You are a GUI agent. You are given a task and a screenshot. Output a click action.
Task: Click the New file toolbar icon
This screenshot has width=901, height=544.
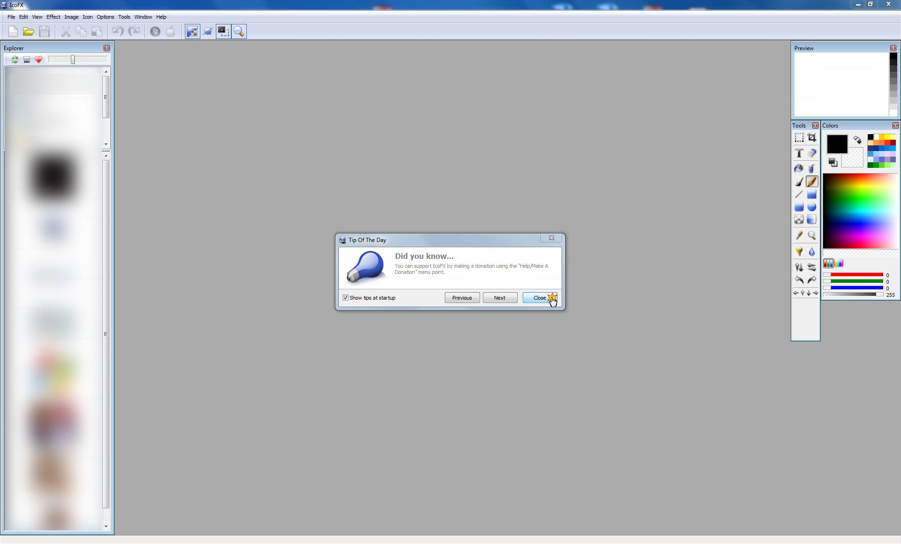(13, 31)
